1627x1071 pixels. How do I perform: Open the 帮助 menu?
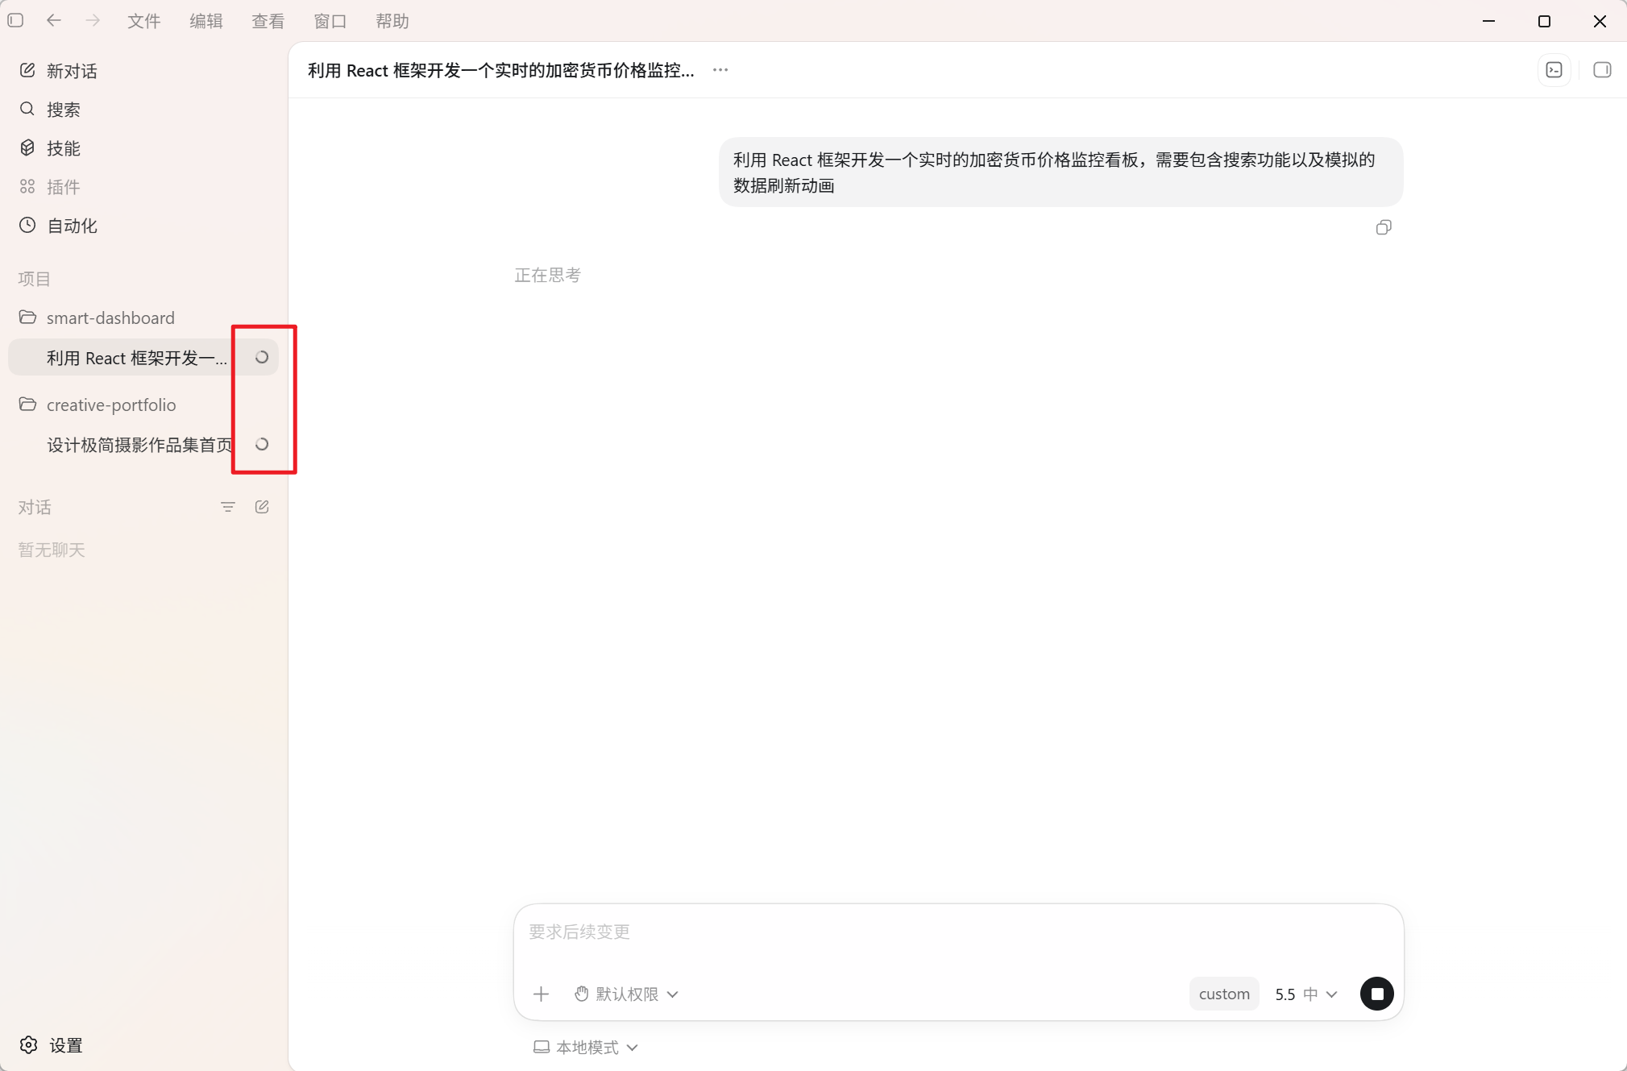coord(392,21)
